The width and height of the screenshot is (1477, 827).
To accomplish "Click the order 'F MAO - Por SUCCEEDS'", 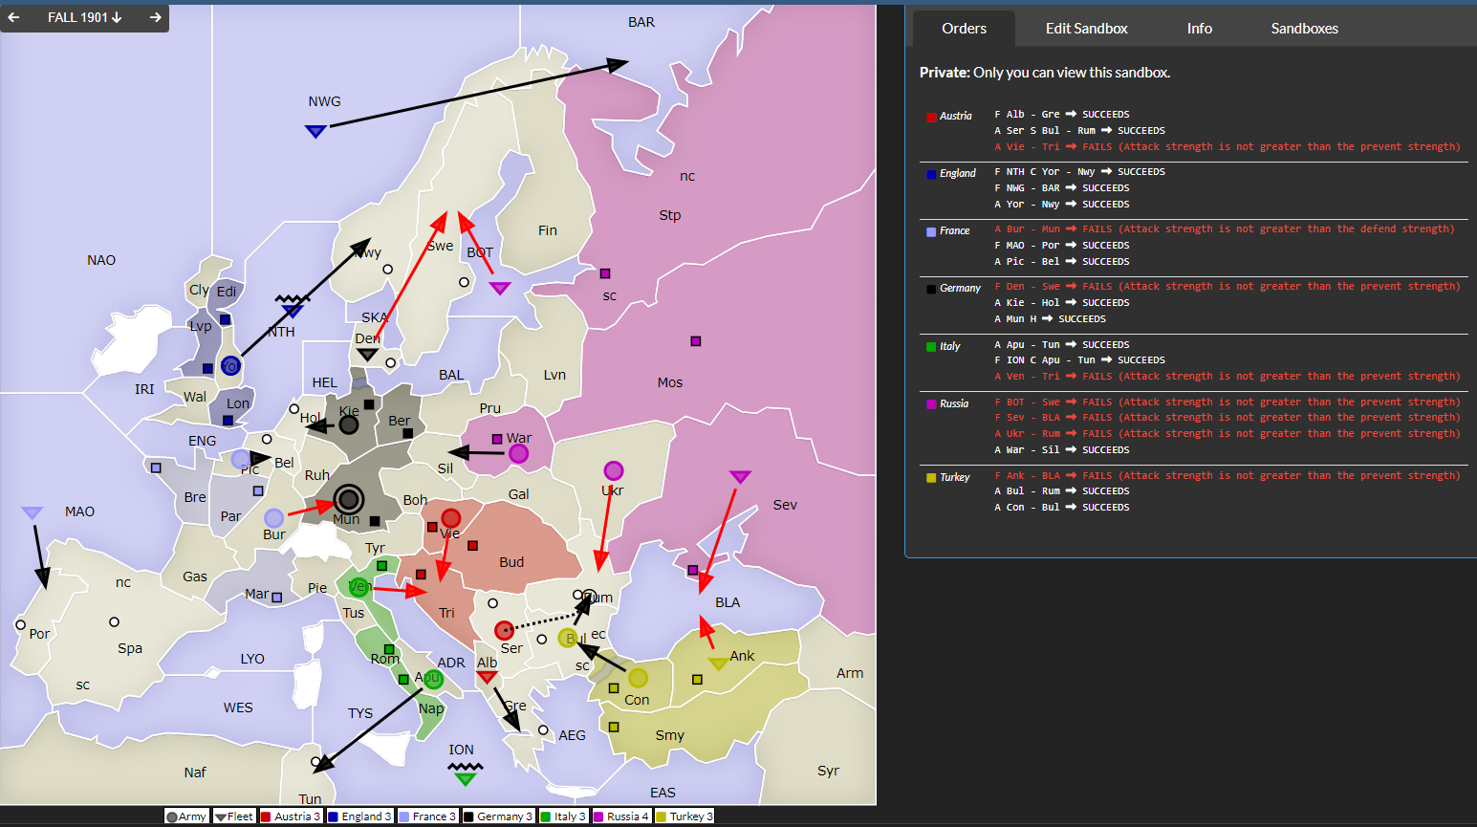I will [x=1061, y=246].
